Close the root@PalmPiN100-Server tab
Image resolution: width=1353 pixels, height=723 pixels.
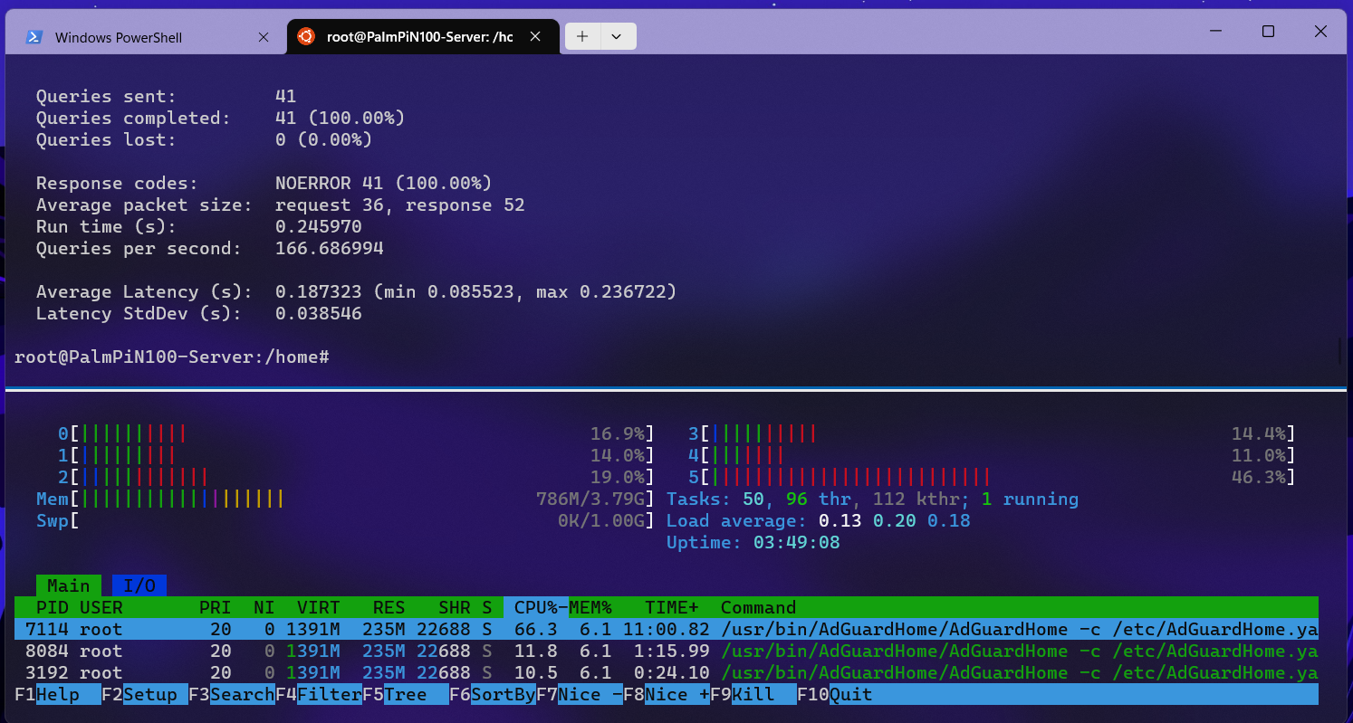[535, 37]
